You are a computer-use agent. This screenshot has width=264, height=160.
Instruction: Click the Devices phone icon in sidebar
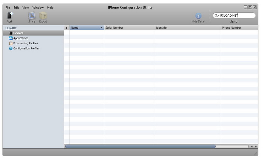(11, 33)
